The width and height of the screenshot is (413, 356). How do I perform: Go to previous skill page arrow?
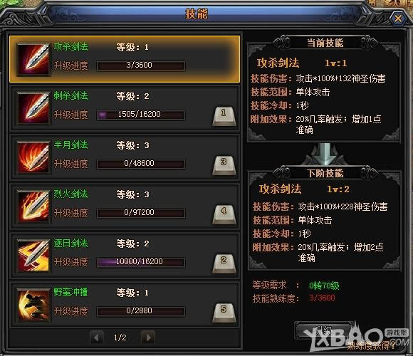97,337
